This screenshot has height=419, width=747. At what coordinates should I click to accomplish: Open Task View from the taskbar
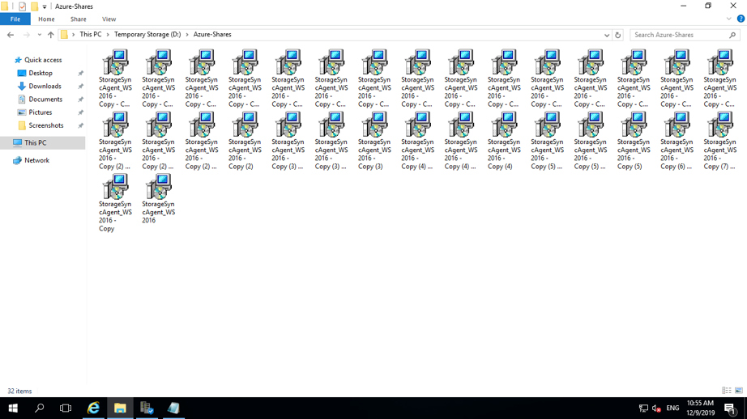(66, 408)
